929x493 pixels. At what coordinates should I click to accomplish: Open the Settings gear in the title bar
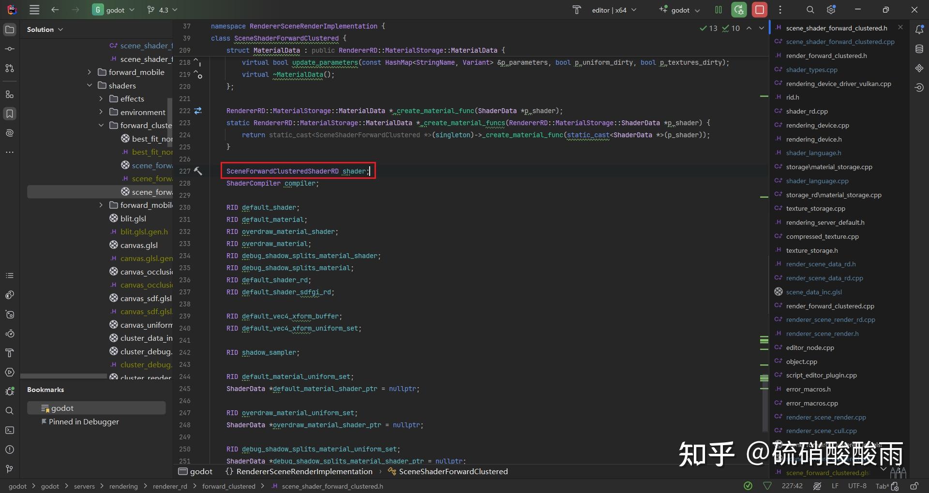(831, 10)
